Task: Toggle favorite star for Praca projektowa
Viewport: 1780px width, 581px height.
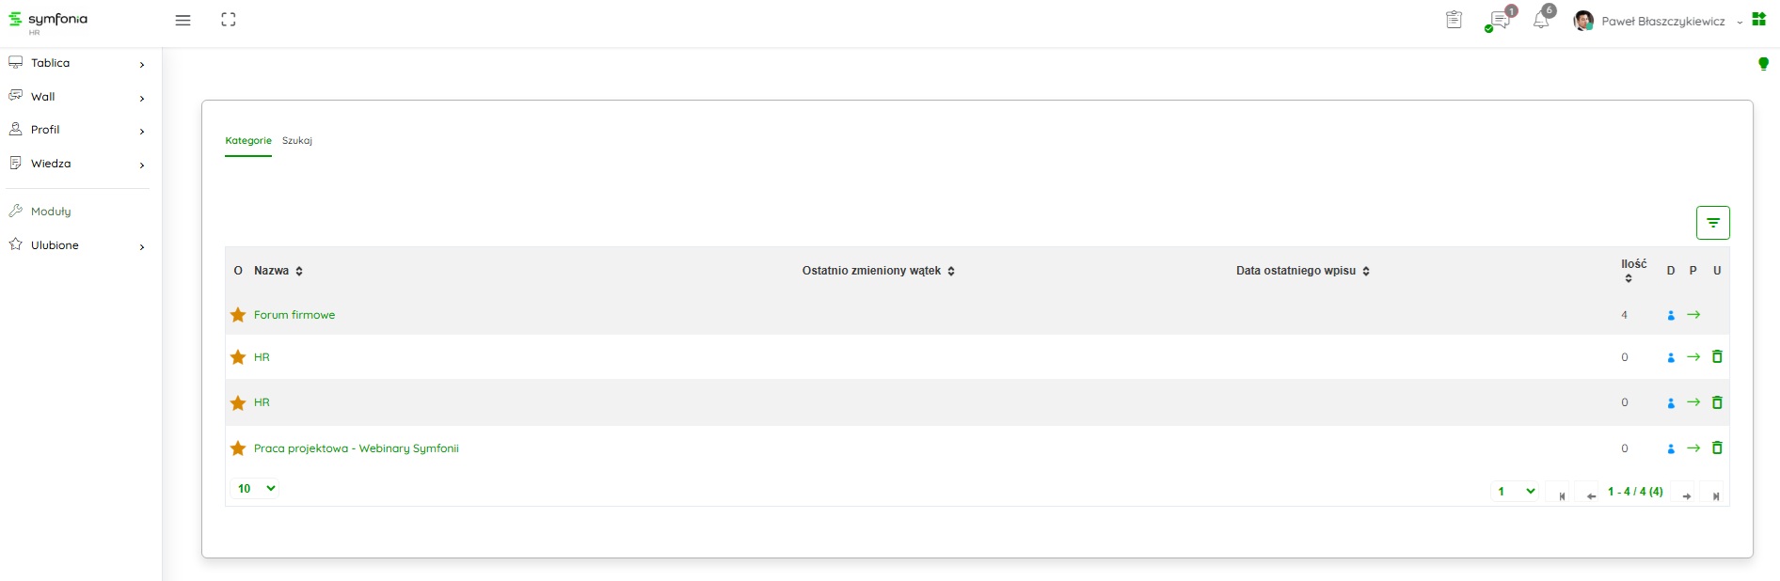Action: pos(238,448)
